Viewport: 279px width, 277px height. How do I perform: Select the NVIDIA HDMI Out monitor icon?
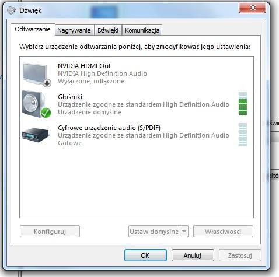(x=36, y=75)
